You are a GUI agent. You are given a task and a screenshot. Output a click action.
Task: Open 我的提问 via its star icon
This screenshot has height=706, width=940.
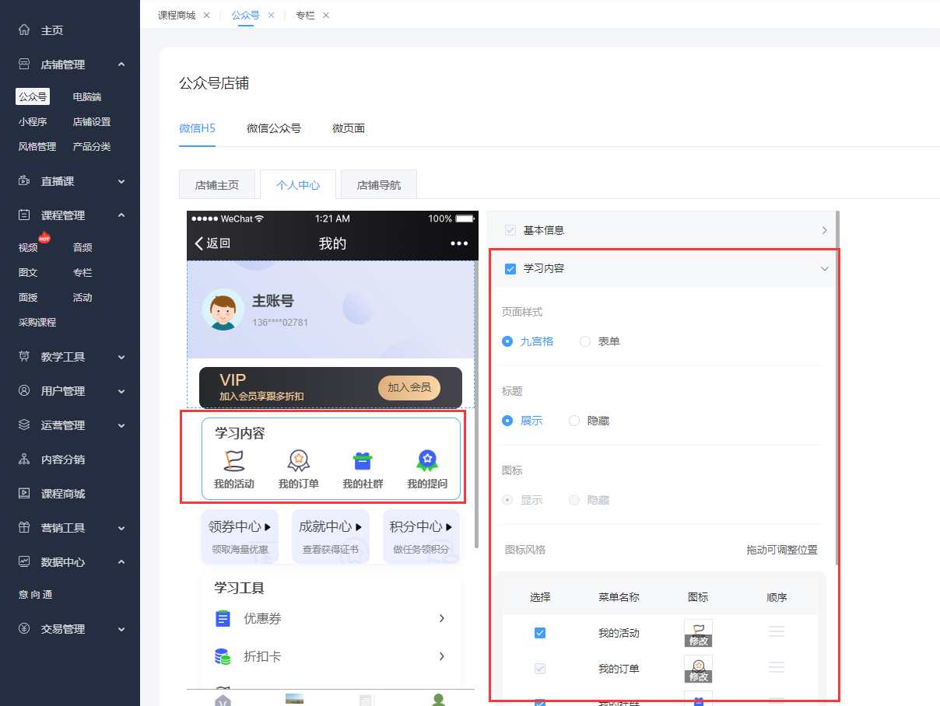(x=426, y=460)
